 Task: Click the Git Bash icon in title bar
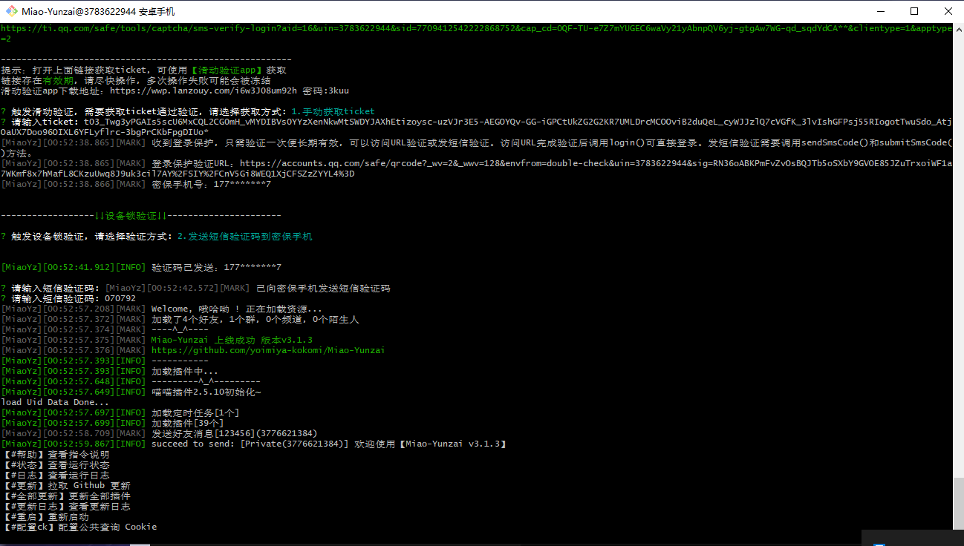[10, 11]
